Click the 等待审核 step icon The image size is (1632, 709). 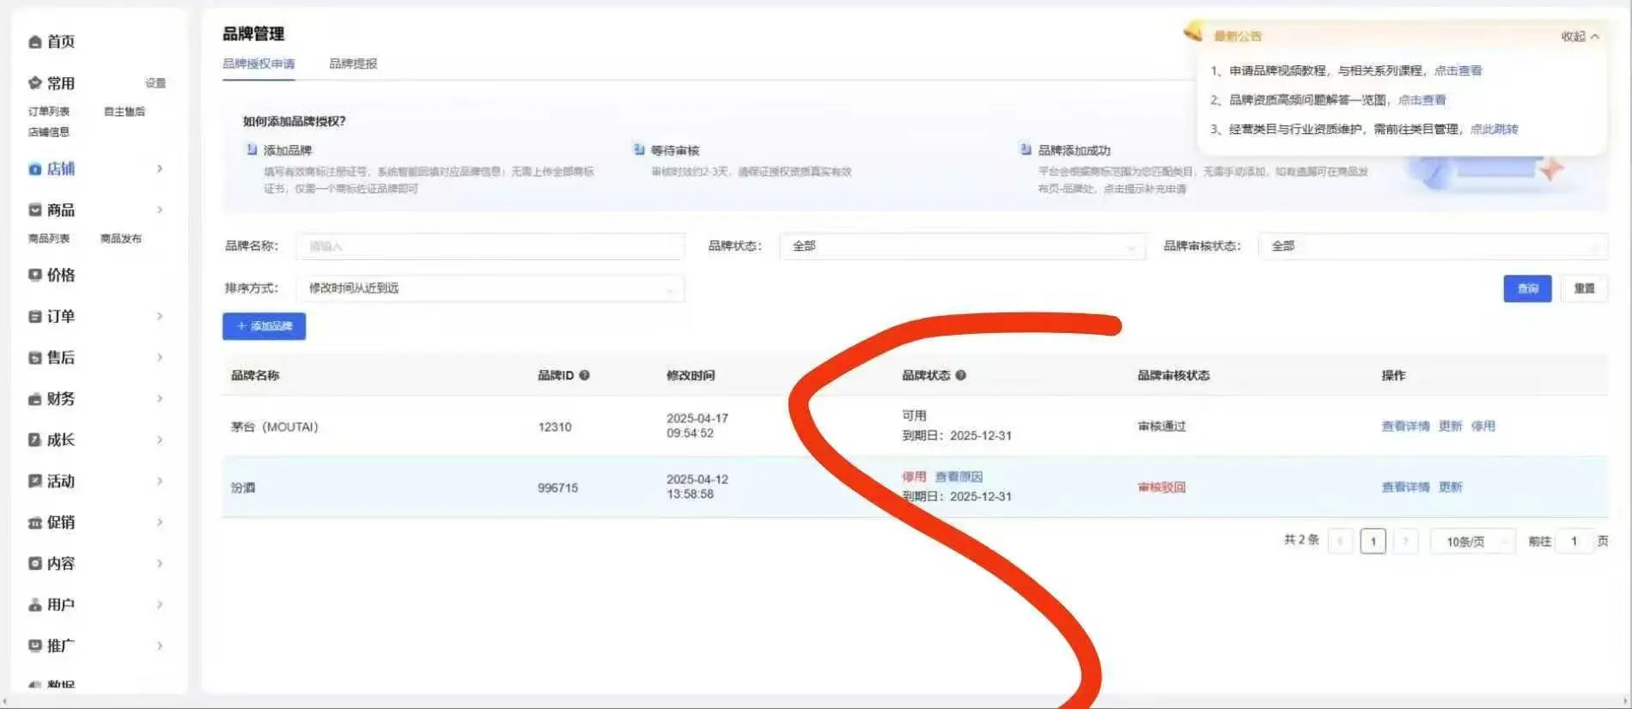click(x=639, y=149)
